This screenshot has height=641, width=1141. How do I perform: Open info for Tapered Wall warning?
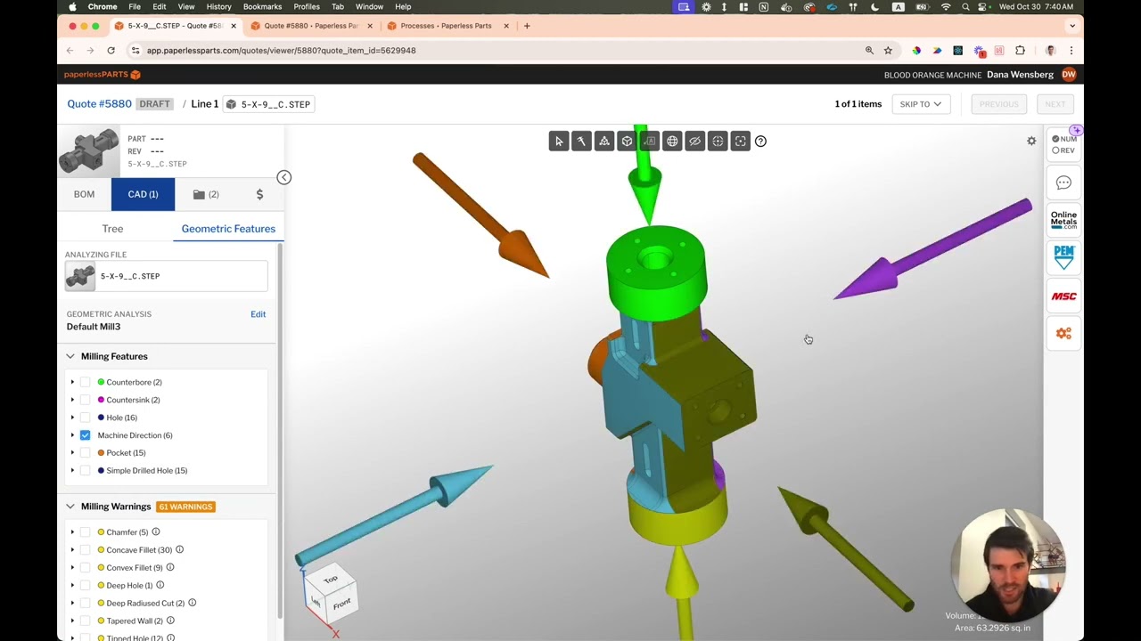click(170, 621)
